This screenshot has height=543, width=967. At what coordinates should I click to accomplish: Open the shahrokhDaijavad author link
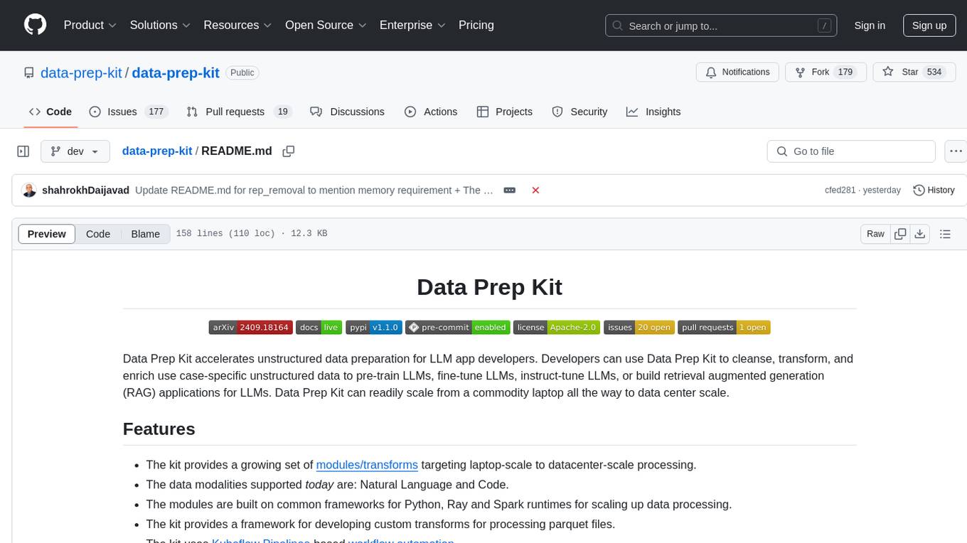pos(86,190)
